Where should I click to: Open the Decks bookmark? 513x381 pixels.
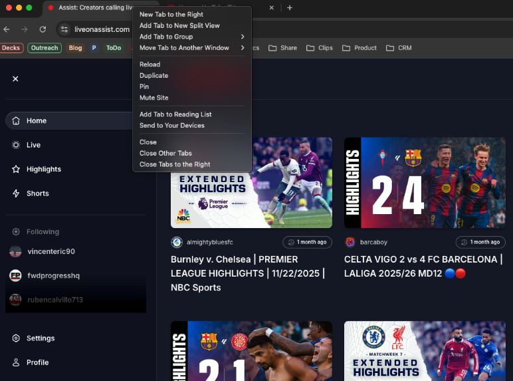tap(11, 48)
